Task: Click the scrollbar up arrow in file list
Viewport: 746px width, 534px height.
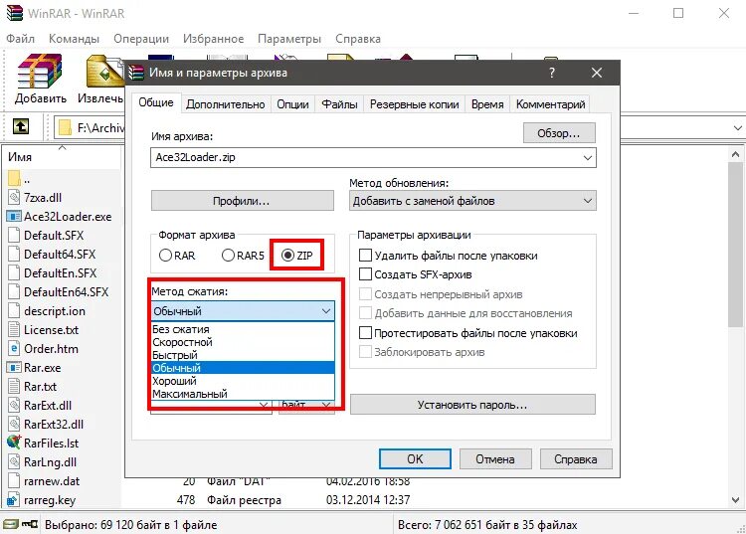Action: pos(735,154)
